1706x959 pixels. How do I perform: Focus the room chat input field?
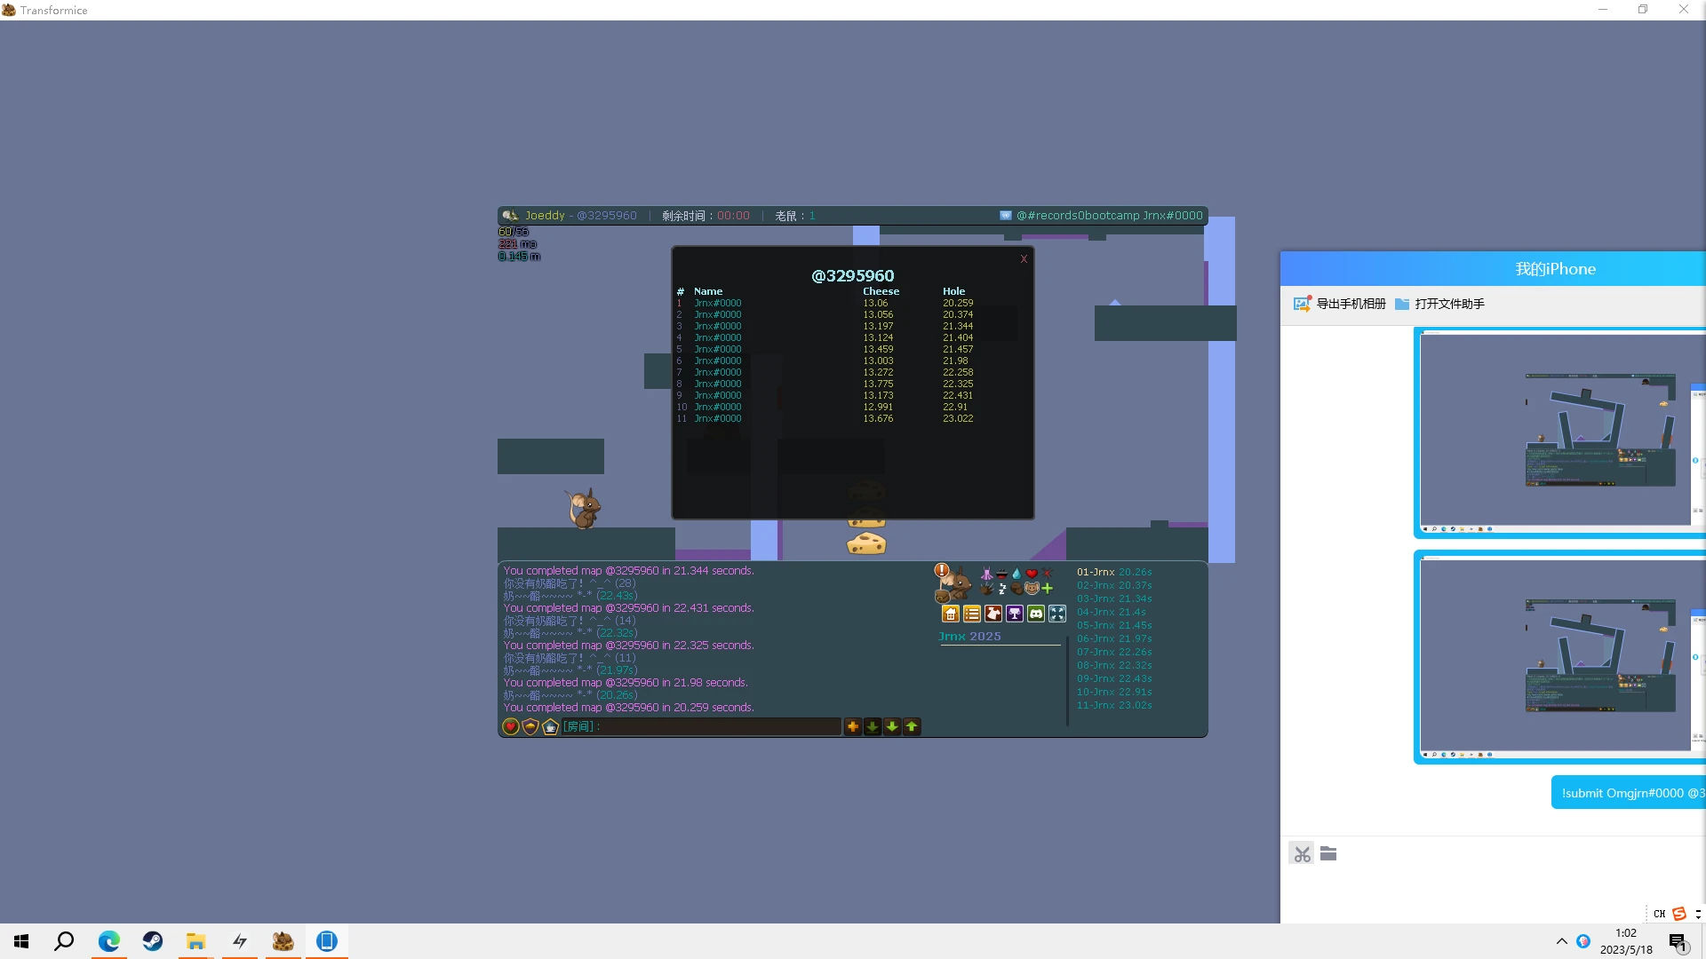701,726
